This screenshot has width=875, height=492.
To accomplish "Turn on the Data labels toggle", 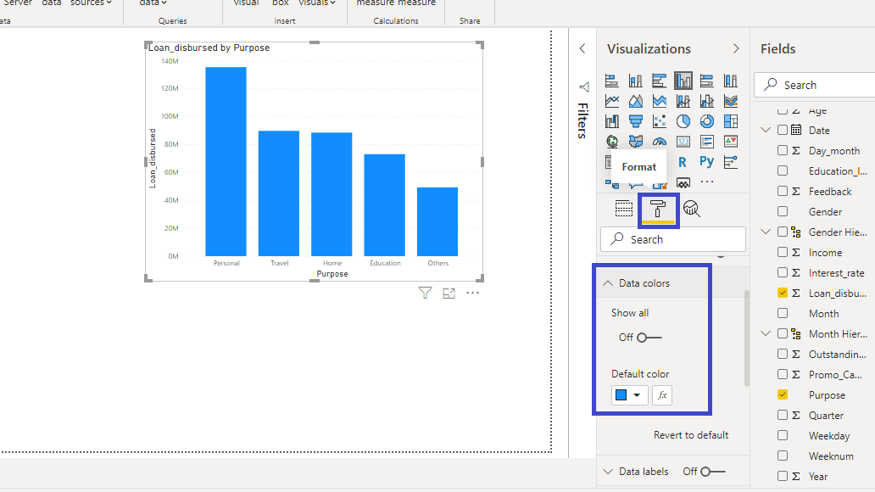I will [x=712, y=472].
